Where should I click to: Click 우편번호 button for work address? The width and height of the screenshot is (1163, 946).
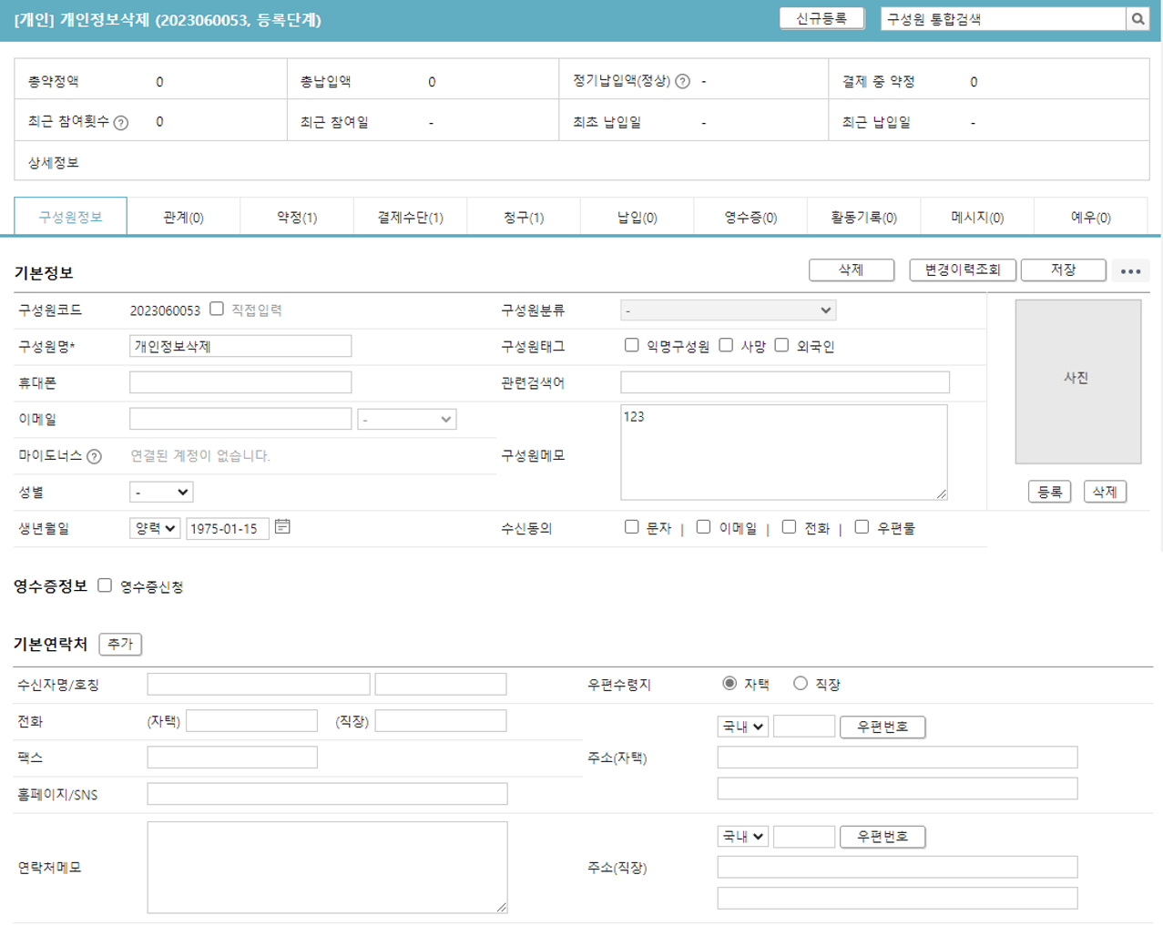click(x=882, y=836)
